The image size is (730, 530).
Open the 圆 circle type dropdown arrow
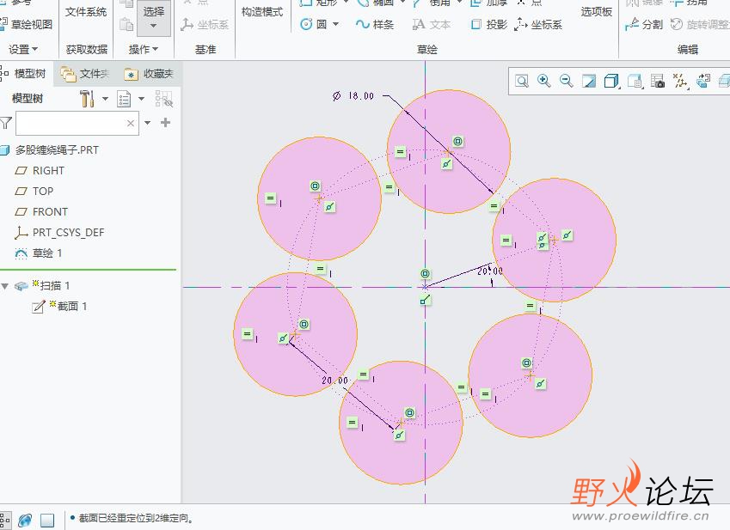pos(335,24)
